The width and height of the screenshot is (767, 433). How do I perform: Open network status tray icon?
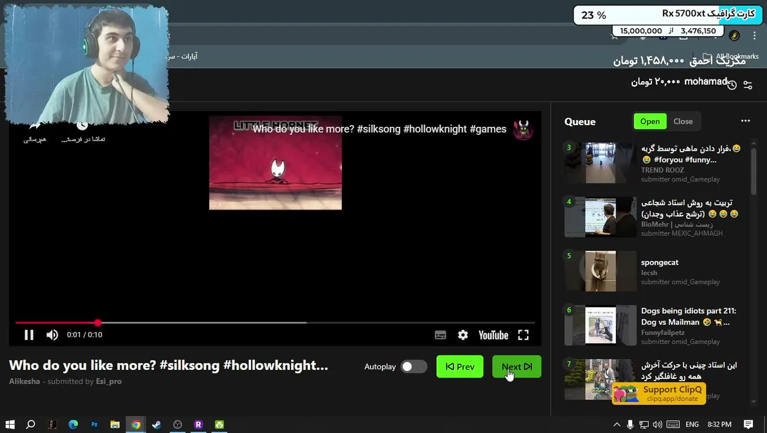(644, 425)
